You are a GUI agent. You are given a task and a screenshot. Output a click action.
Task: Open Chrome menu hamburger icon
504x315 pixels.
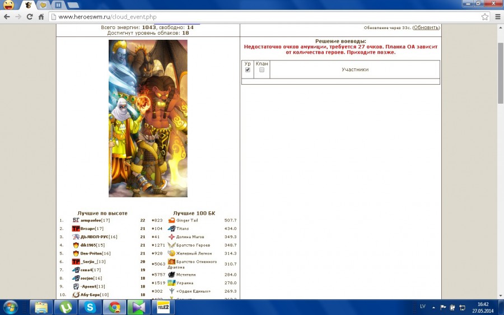coord(498,17)
